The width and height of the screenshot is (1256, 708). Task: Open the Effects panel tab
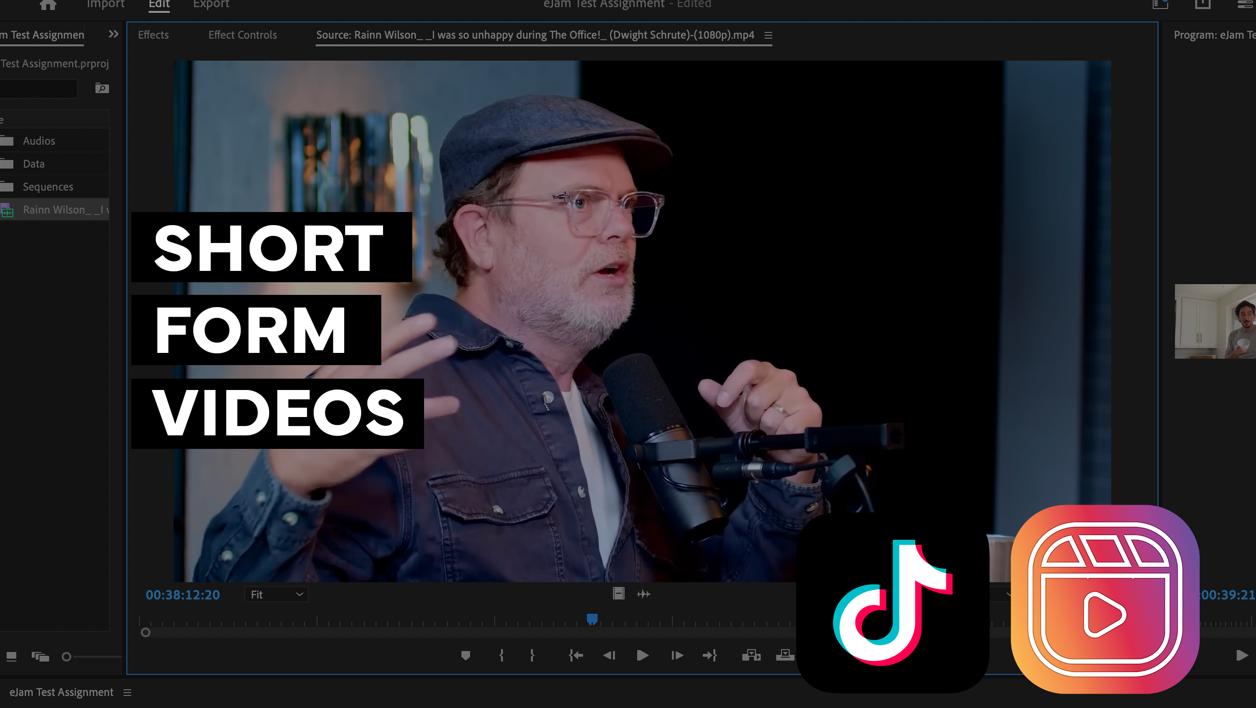click(153, 34)
